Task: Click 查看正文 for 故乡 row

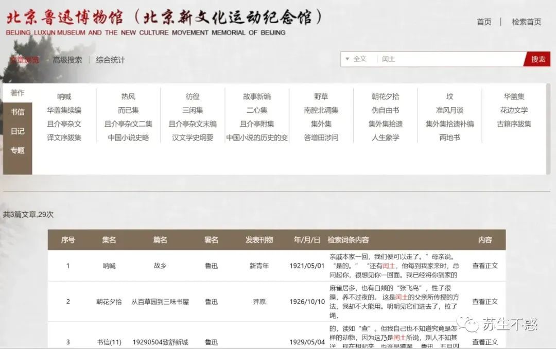Action: (x=485, y=266)
